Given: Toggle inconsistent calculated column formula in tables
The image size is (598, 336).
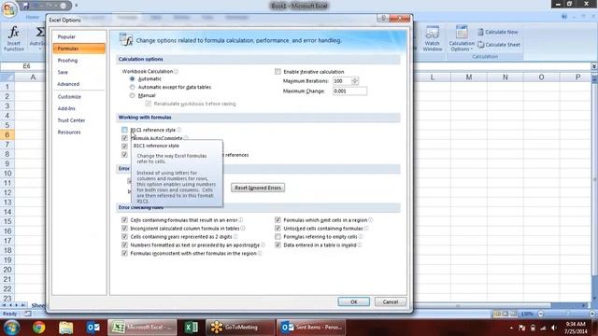Looking at the screenshot, I should click(124, 229).
